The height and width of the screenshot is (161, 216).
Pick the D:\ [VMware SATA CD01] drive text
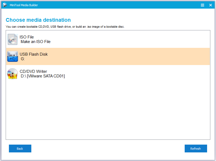[x=43, y=76]
